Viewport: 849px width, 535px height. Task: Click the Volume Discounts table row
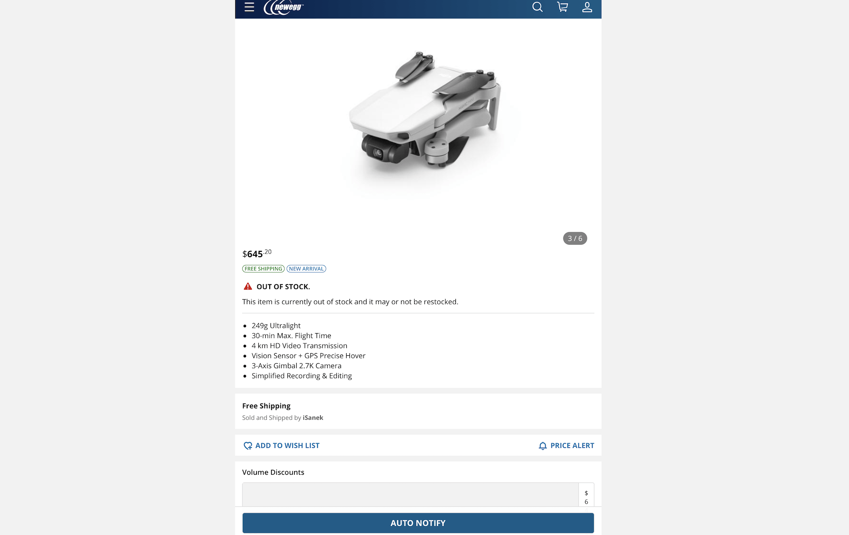coord(418,495)
